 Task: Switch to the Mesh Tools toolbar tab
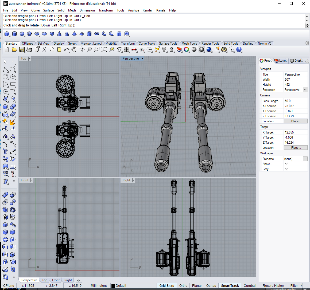pos(189,44)
